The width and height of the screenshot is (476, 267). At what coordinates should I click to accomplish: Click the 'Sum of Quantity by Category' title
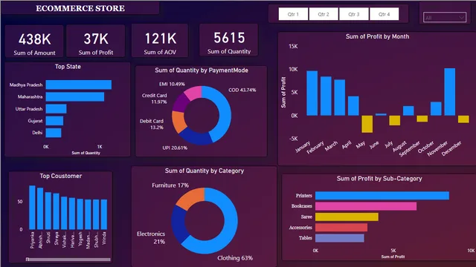(x=205, y=171)
